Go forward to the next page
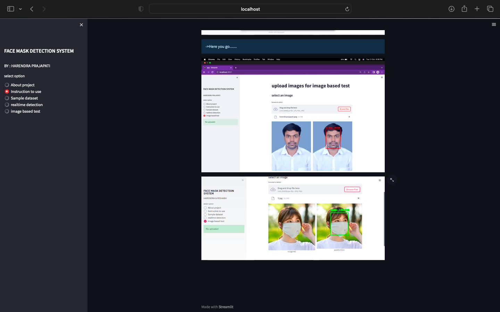The width and height of the screenshot is (500, 312). click(44, 9)
